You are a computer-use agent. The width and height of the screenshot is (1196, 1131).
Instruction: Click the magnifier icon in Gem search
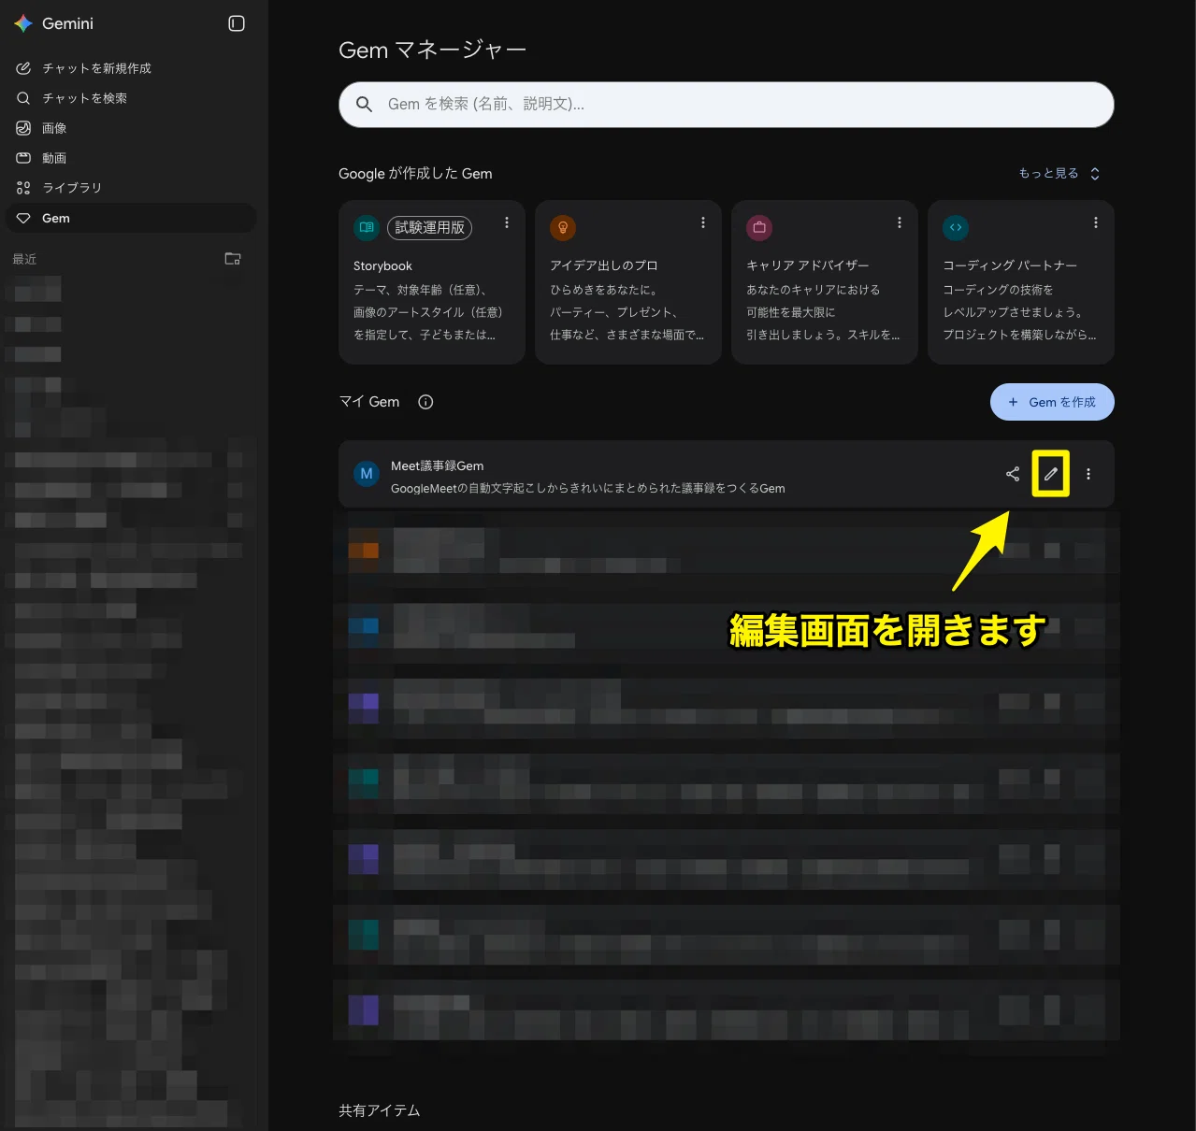[365, 105]
